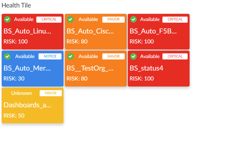
Task: Click green check icon on BS_status4 tile
Action: pos(134,56)
